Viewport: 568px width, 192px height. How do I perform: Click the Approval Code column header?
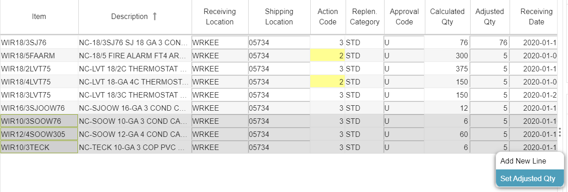pyautogui.click(x=404, y=17)
